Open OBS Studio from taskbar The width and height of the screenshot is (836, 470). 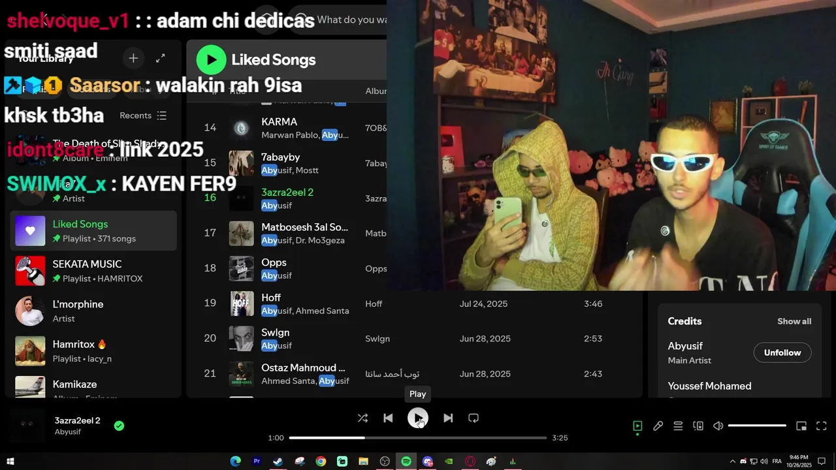385,462
